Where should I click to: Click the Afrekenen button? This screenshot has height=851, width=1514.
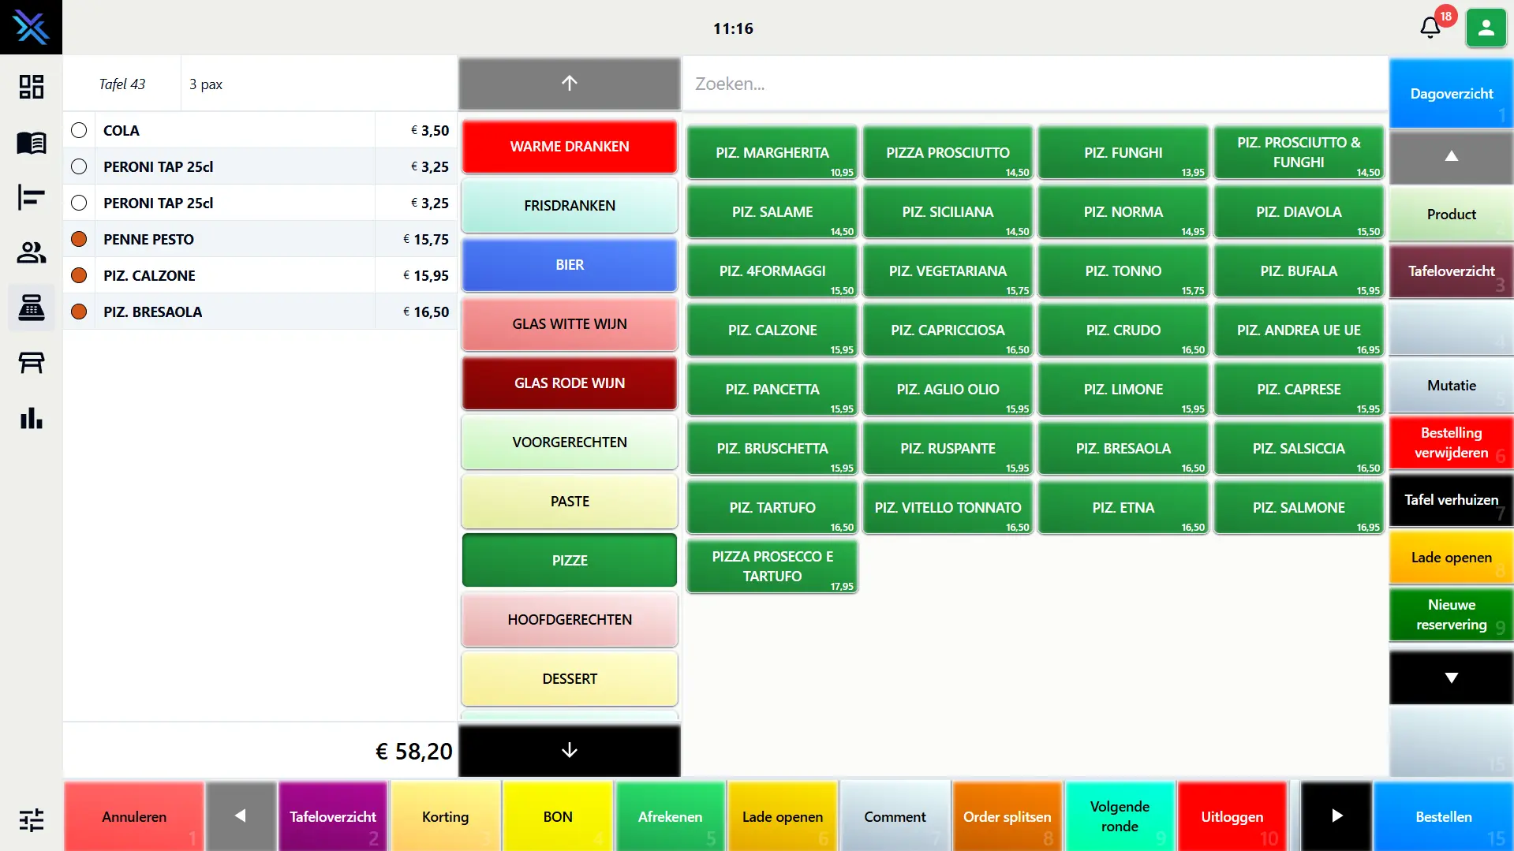point(670,816)
